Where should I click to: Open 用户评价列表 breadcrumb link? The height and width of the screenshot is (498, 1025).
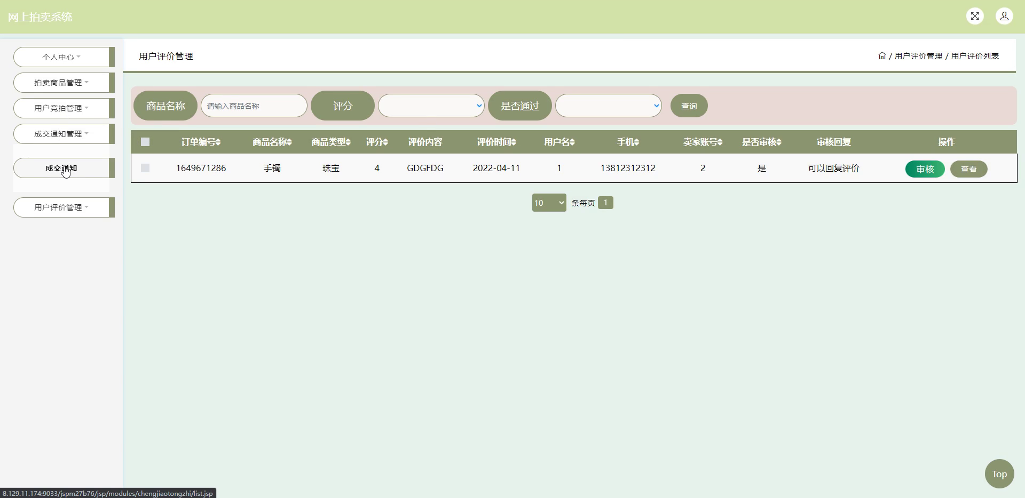click(x=975, y=55)
